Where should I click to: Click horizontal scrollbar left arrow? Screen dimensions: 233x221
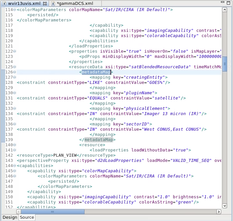19,212
